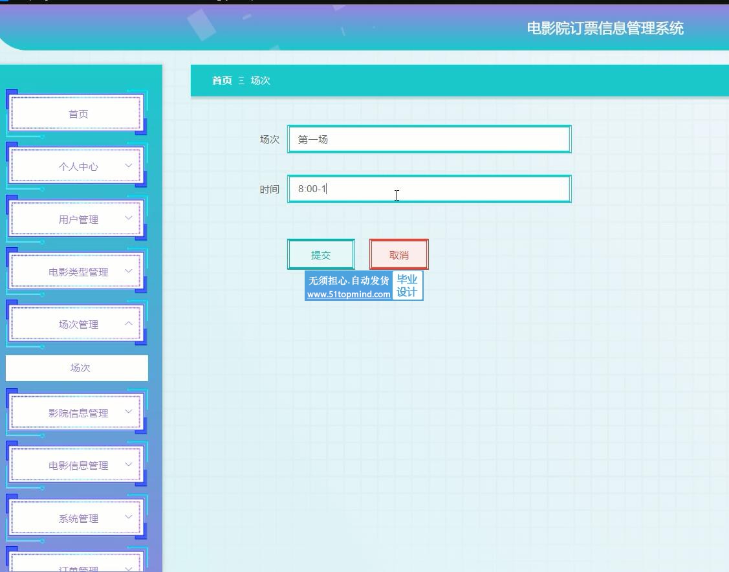The height and width of the screenshot is (572, 729).
Task: Open 个人中心 menu label
Action: coord(78,166)
